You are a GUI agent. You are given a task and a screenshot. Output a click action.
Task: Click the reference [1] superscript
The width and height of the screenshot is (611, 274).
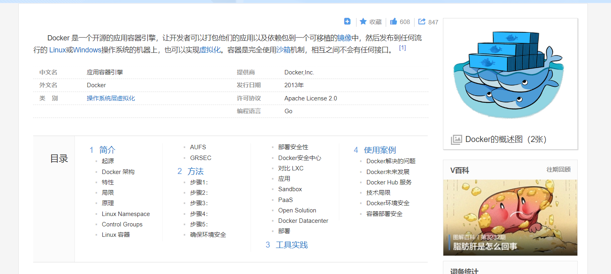[x=403, y=48]
